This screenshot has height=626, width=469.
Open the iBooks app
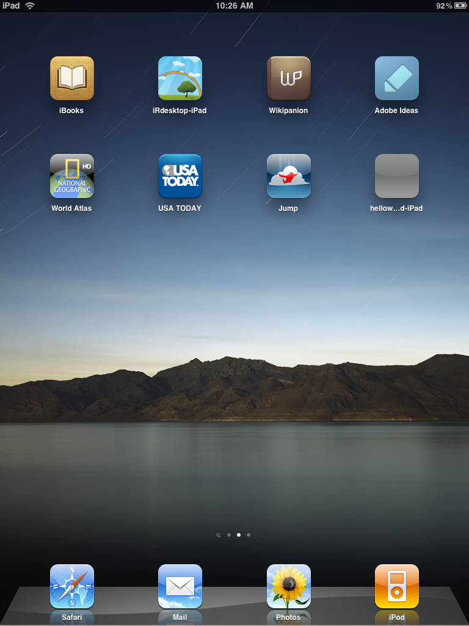72,78
